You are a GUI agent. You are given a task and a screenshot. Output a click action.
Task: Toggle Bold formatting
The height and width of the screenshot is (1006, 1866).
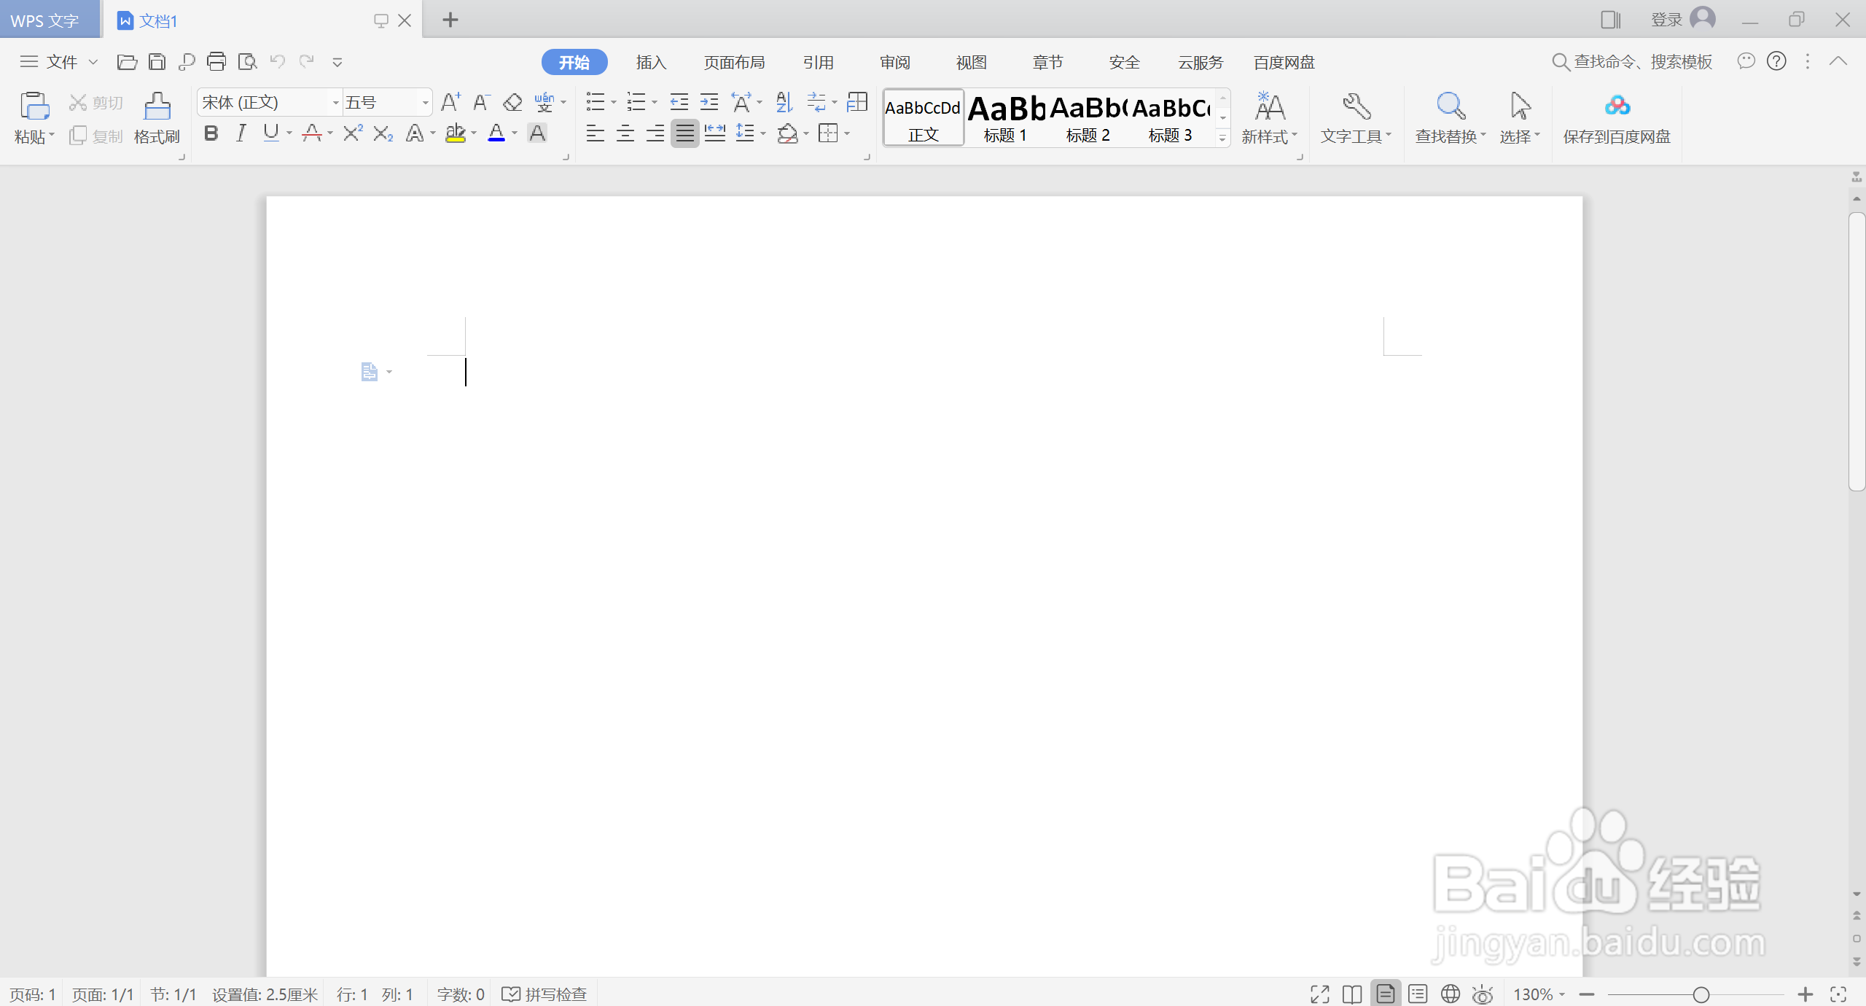click(211, 133)
